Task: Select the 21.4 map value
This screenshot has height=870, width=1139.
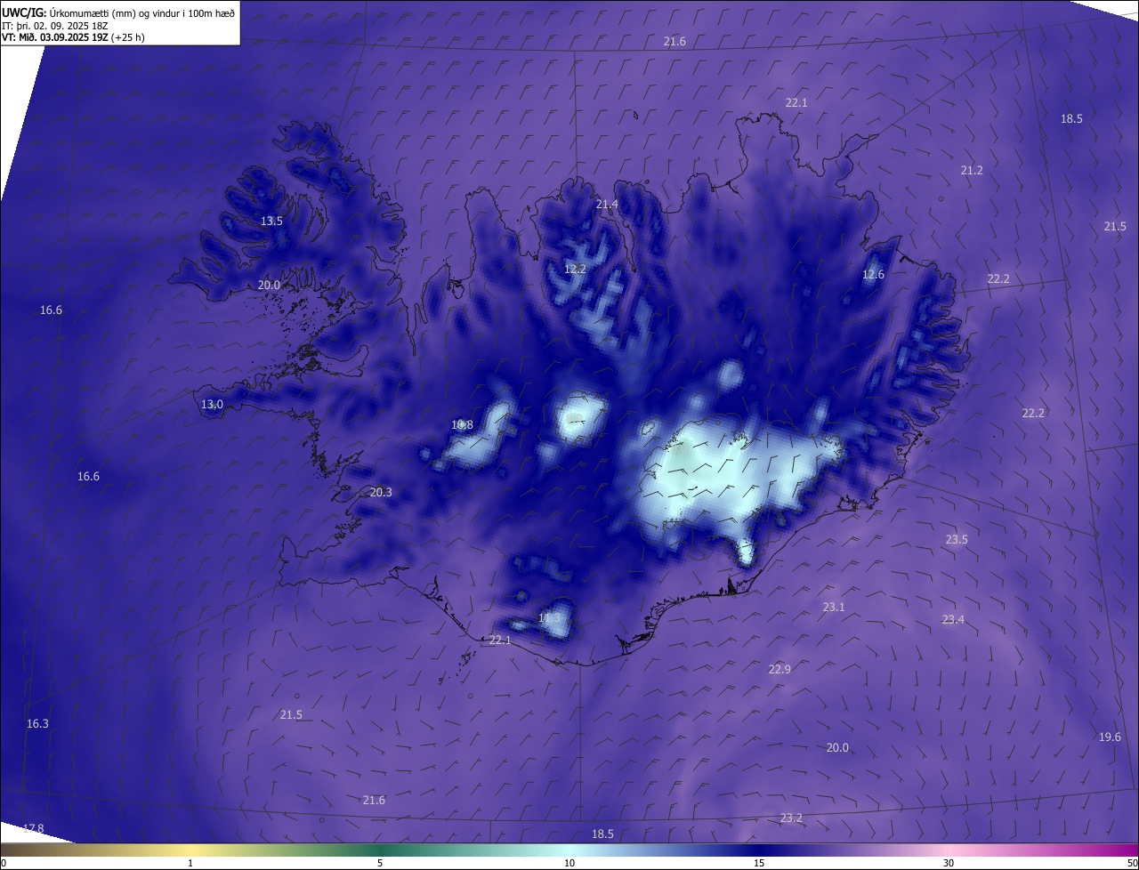Action: pyautogui.click(x=607, y=205)
